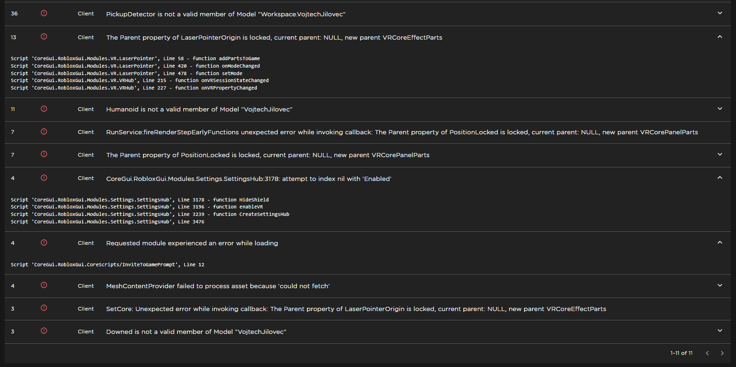This screenshot has height=367, width=736.
Task: Expand the Humanoid error details
Action: pyautogui.click(x=720, y=108)
